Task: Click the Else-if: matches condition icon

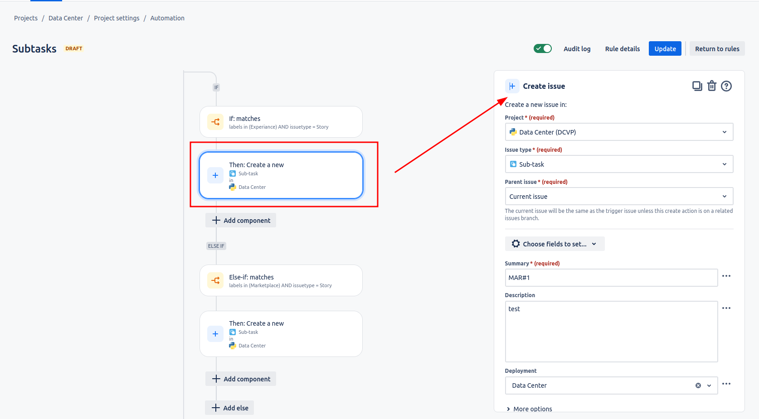Action: click(215, 280)
